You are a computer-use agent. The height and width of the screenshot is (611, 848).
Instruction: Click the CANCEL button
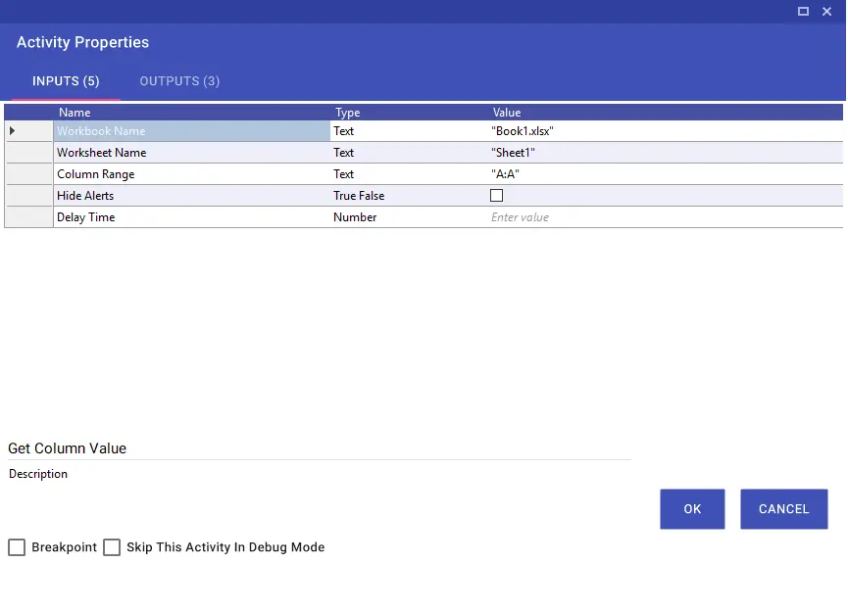coord(784,509)
